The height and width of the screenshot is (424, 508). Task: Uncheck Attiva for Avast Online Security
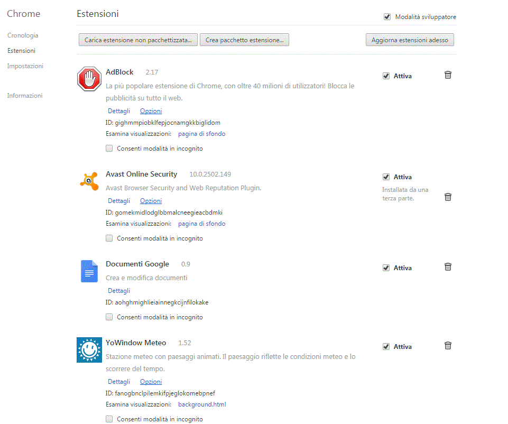click(x=386, y=177)
